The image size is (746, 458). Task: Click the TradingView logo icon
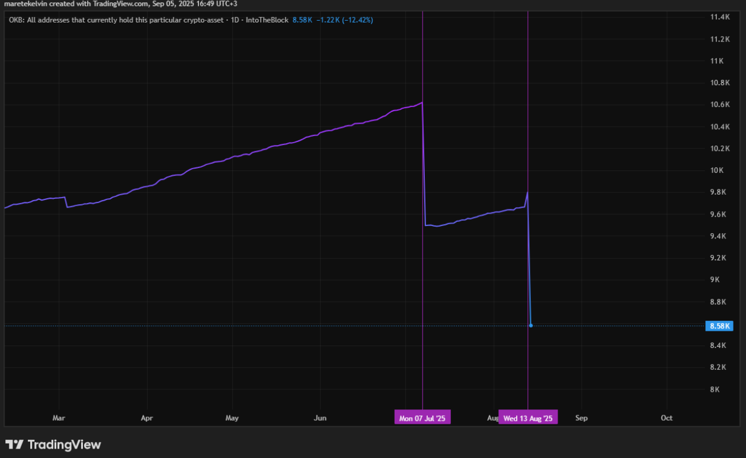(x=14, y=444)
